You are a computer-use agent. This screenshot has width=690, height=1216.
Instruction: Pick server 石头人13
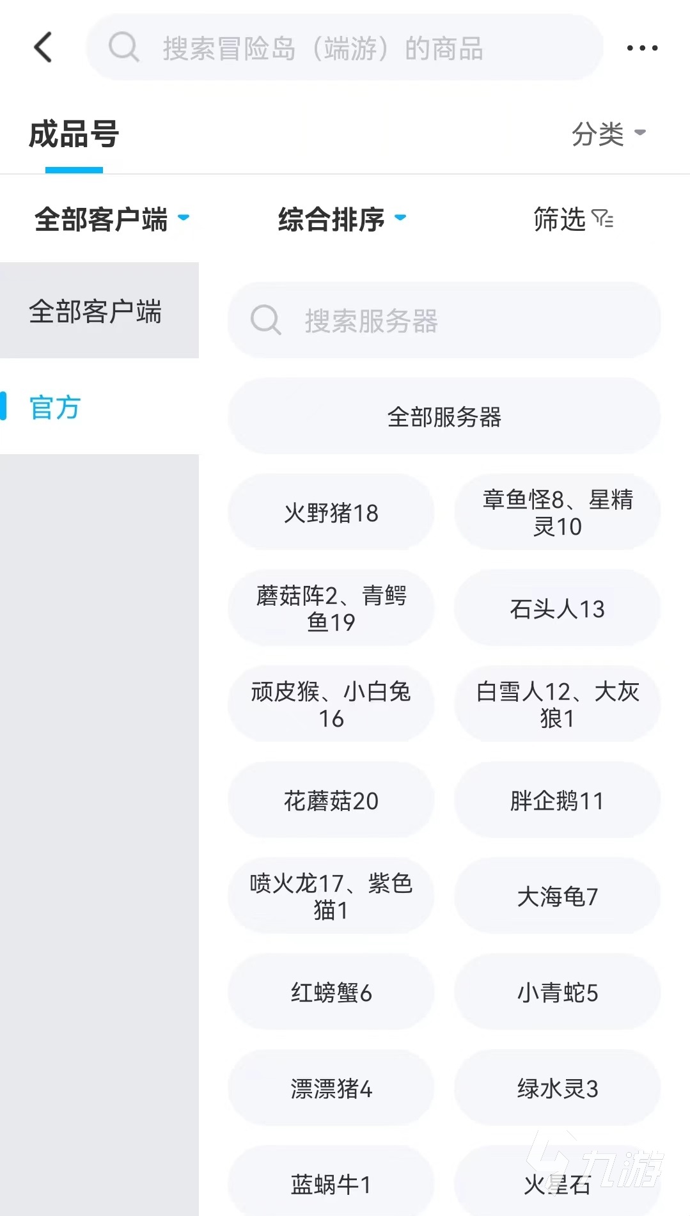click(x=557, y=608)
